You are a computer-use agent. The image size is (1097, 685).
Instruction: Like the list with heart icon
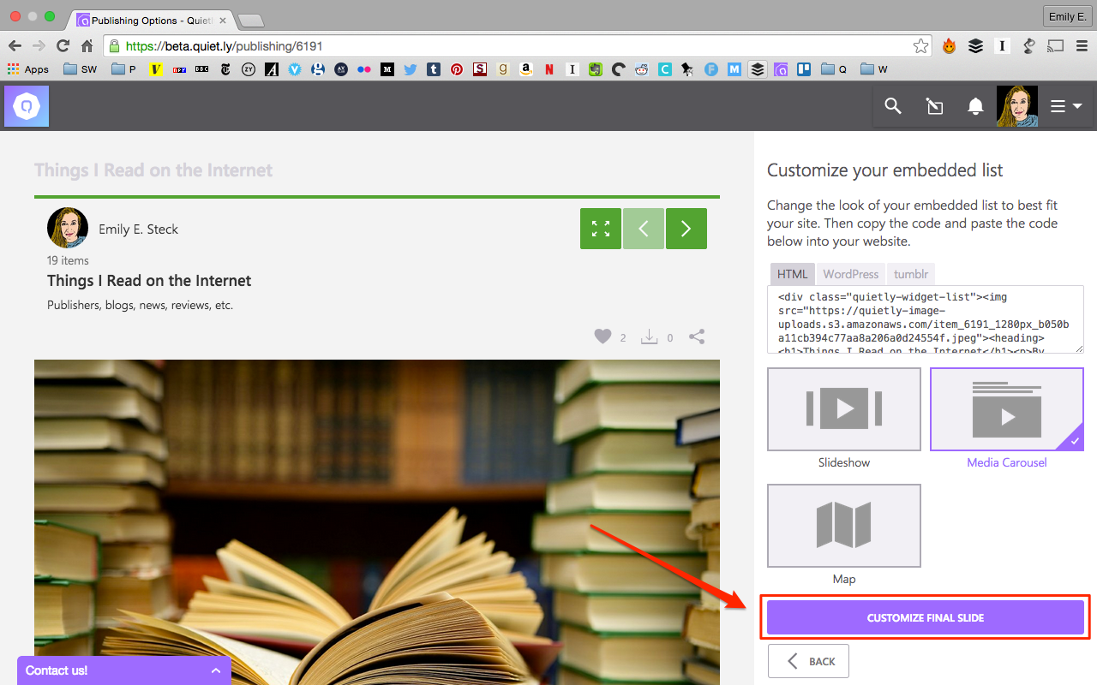pos(603,337)
